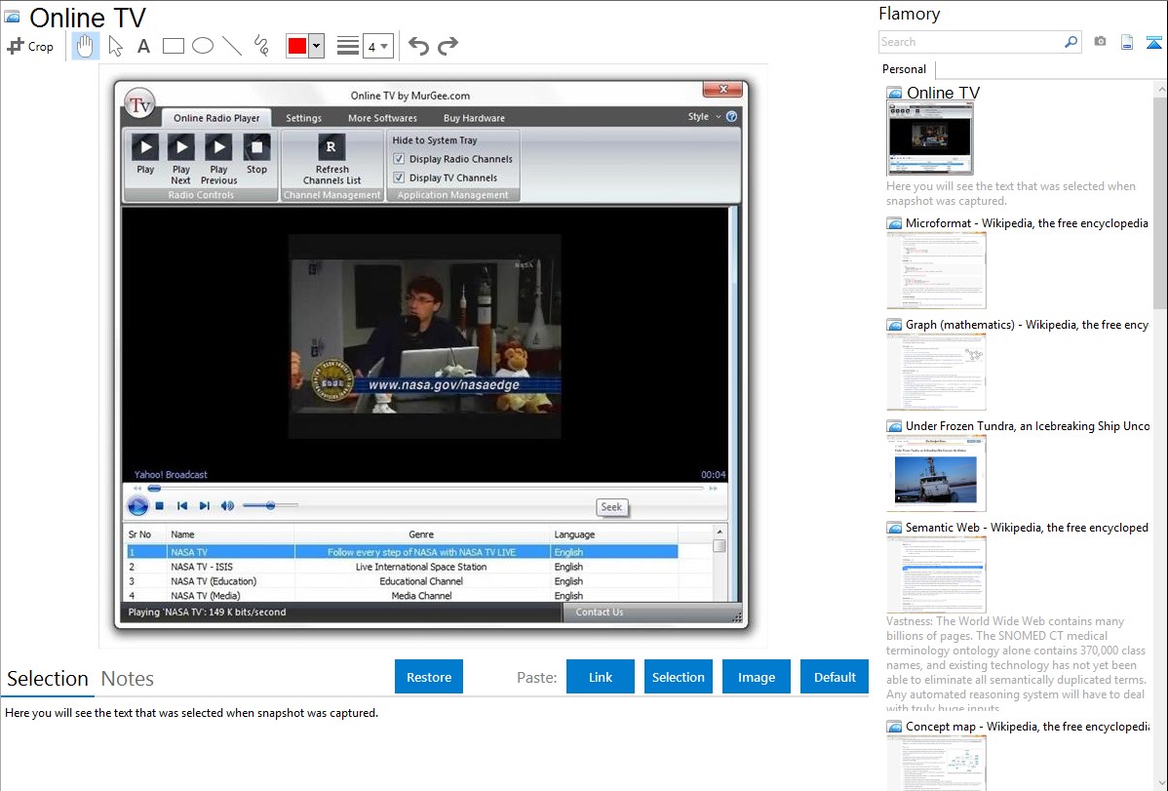Click the player volume slider
This screenshot has height=791, width=1168.
270,505
